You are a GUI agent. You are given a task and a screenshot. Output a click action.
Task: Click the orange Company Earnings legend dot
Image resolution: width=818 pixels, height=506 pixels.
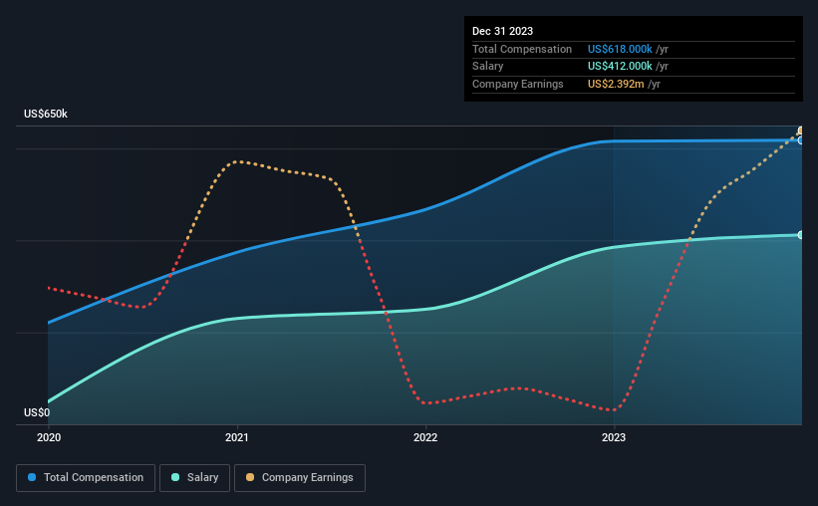pyautogui.click(x=250, y=477)
